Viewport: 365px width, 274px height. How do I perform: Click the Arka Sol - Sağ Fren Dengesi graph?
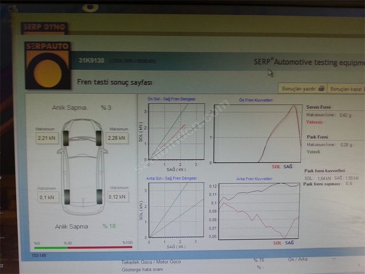pos(176,210)
